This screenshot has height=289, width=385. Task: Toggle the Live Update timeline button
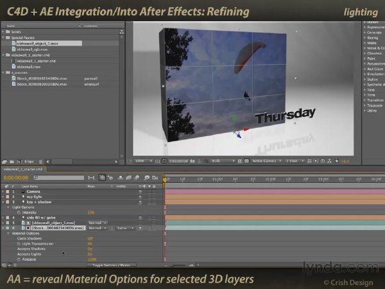(x=102, y=177)
